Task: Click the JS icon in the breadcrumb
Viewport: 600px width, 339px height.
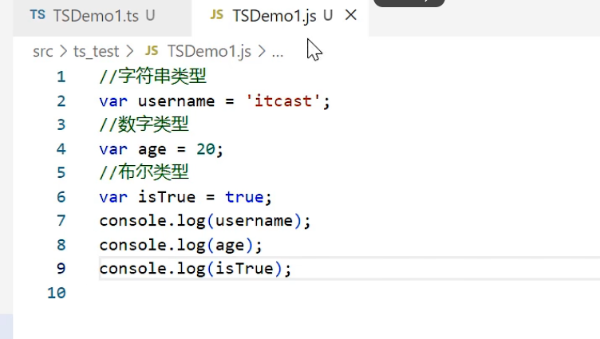Action: (x=152, y=50)
